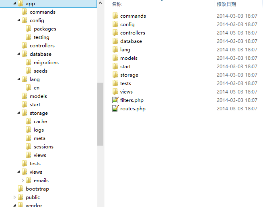Select controllers in folder tree
This screenshot has height=207, width=263.
(42, 45)
